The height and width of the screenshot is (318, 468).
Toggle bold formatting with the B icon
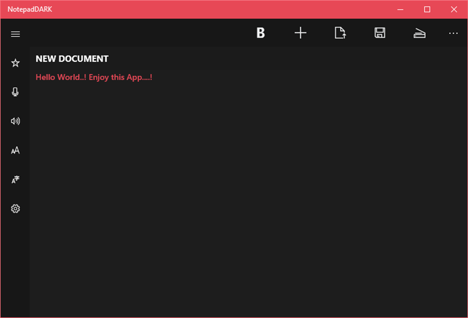click(261, 33)
